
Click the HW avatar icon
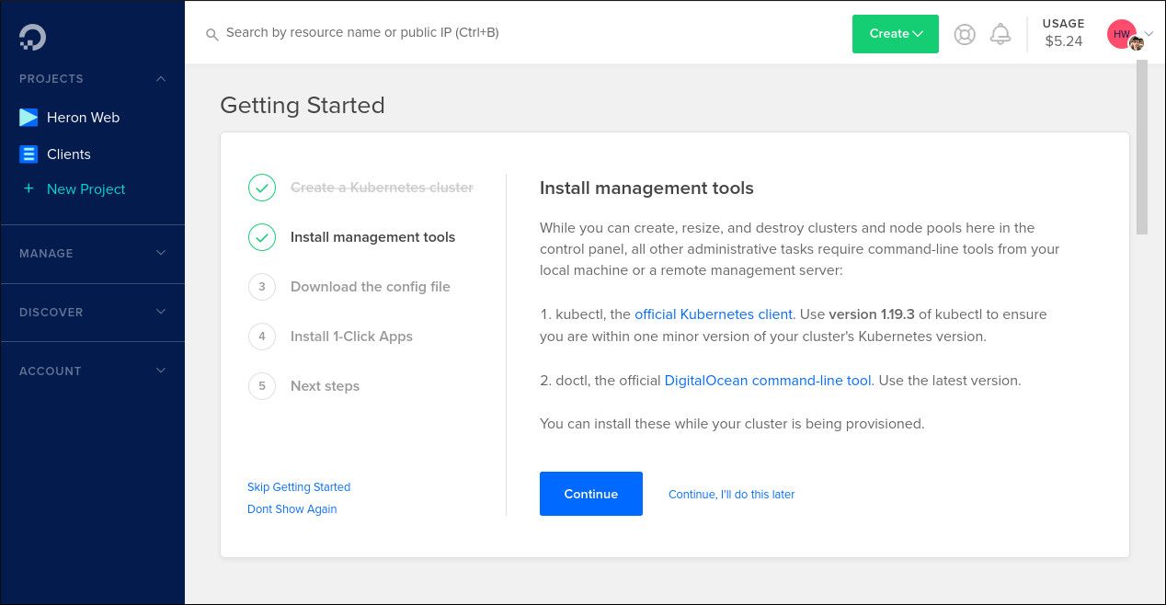[x=1121, y=34]
